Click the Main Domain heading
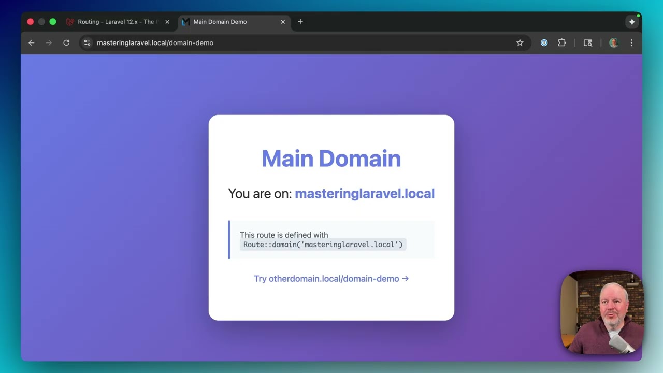This screenshot has height=373, width=663. (x=331, y=159)
